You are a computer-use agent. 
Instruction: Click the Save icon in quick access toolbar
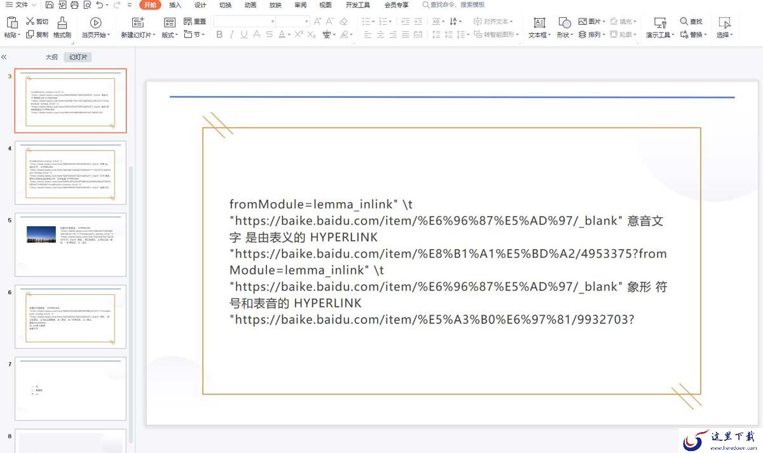point(49,5)
